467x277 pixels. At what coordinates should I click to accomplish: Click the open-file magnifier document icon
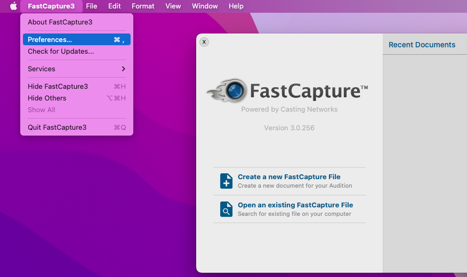[x=227, y=209]
